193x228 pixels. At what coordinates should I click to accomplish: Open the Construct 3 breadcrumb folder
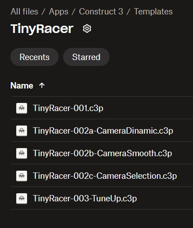tap(101, 11)
